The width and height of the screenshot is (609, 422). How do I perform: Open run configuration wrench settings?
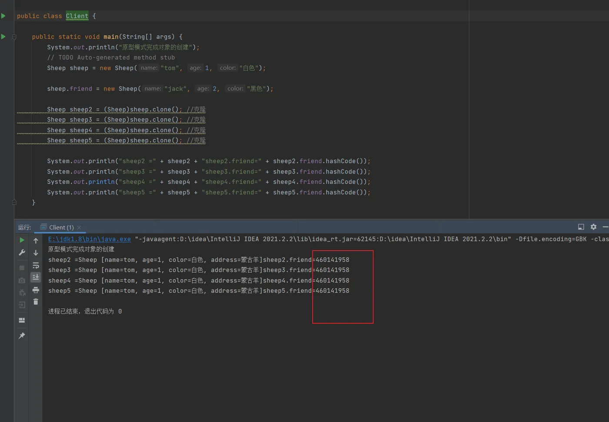[22, 252]
